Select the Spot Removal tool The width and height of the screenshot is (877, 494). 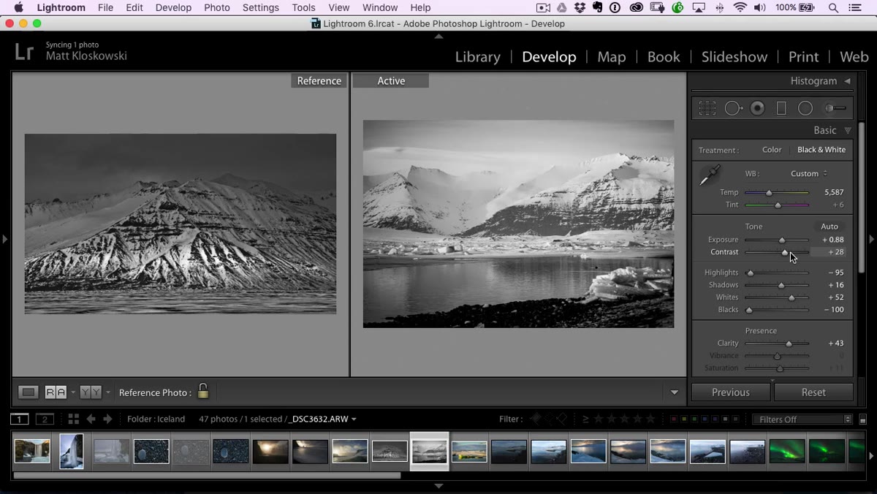[733, 108]
